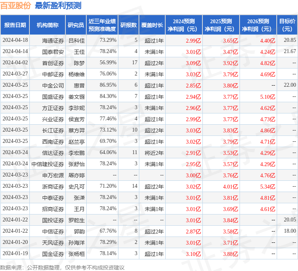The height and width of the screenshot is (271, 298).
Task: Click 2025 forecast value 4.01亿
Action: click(230, 187)
